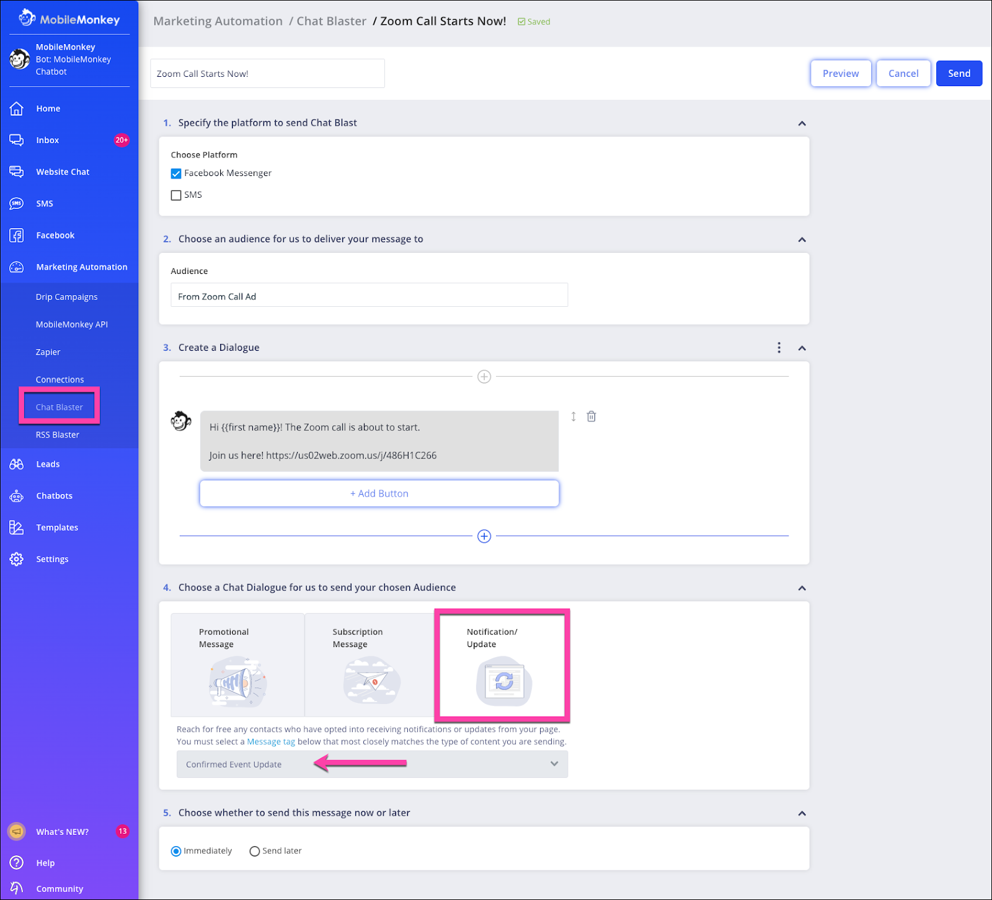Open Chat Blaster submenu item
The image size is (992, 900).
coord(59,407)
